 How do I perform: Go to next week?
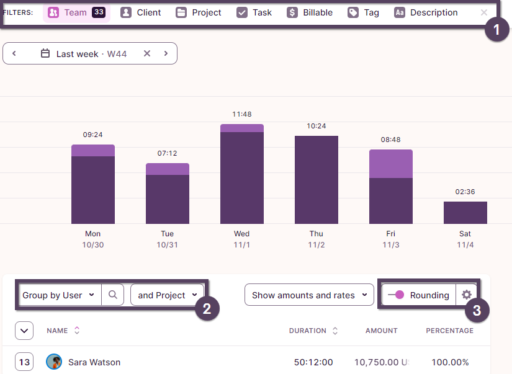(166, 53)
